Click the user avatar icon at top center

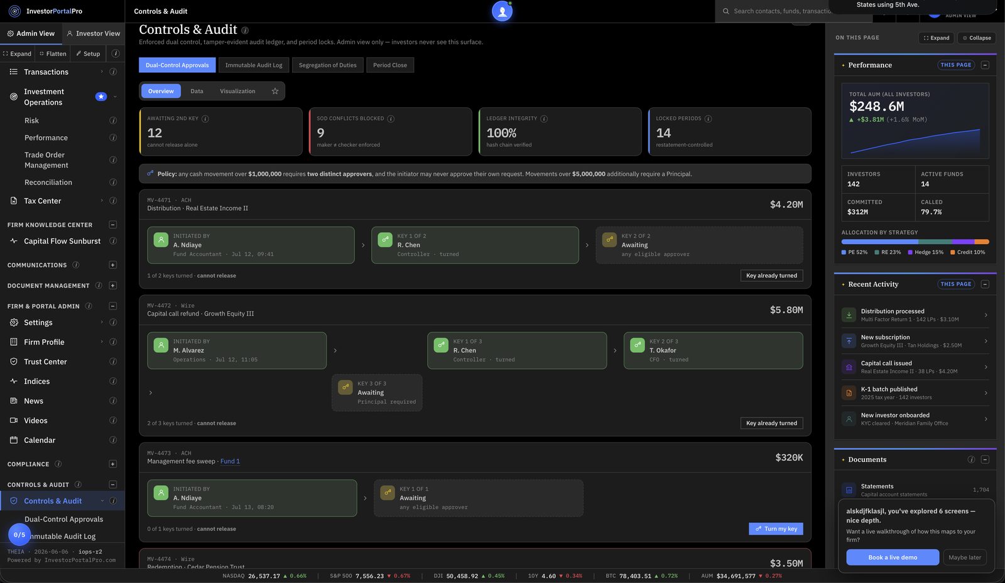point(503,11)
